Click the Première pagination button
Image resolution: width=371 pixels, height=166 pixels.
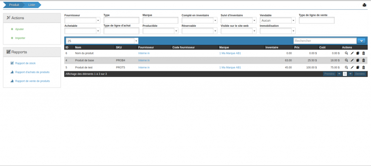(329, 74)
